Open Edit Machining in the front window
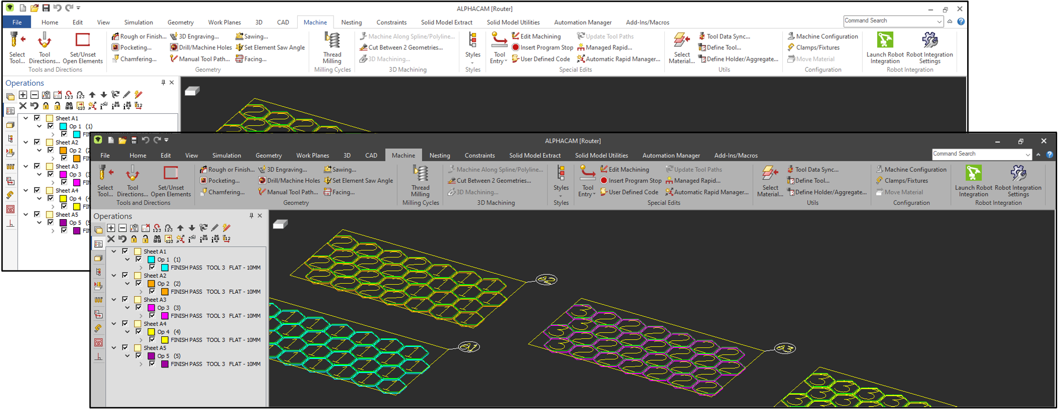Screen dimensions: 1059x410 point(624,169)
